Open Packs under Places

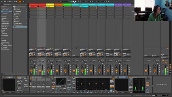(x=5, y=40)
